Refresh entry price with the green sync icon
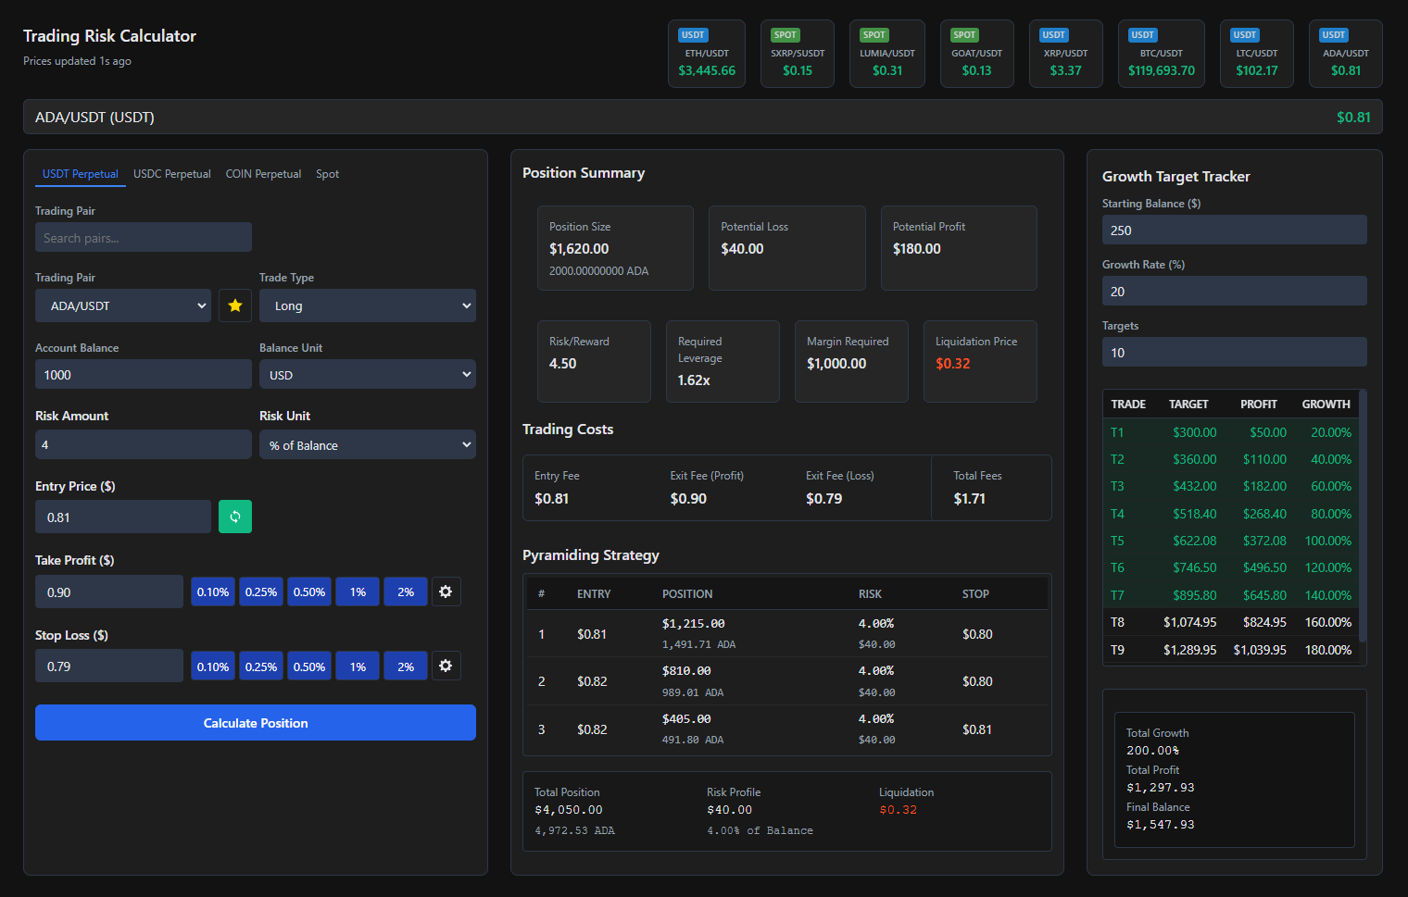 point(234,516)
